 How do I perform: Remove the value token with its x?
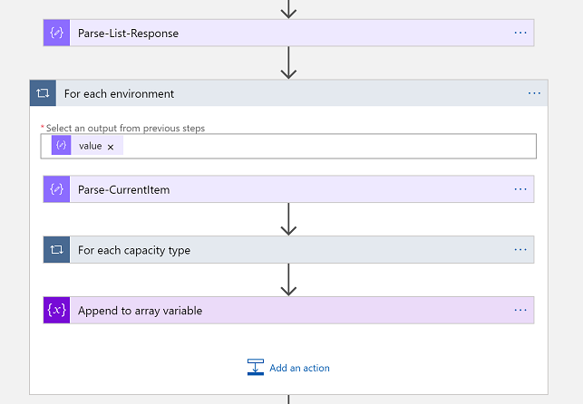tap(111, 147)
